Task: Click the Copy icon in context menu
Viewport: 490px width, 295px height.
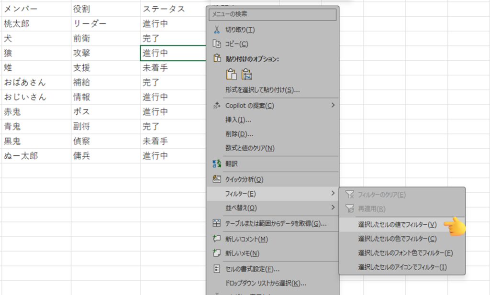Action: click(216, 44)
